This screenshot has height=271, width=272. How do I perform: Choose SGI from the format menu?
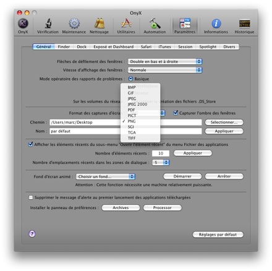[140, 127]
